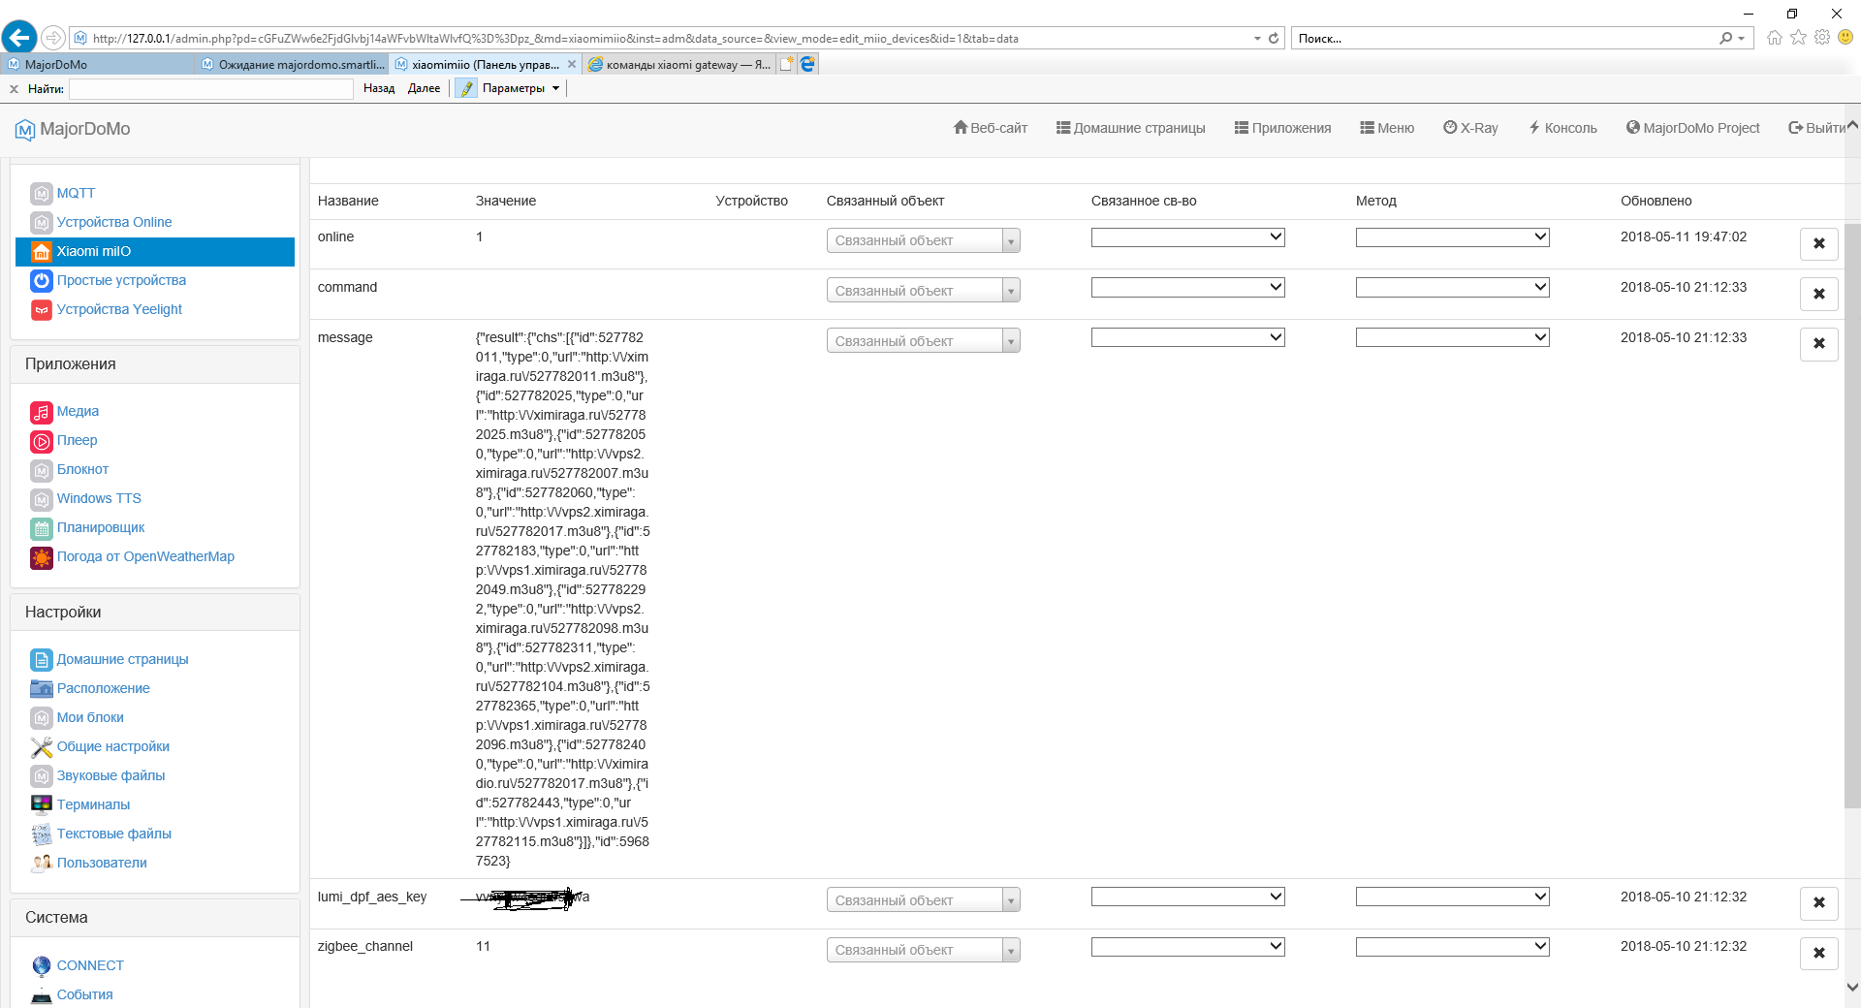This screenshot has height=1008, width=1861.
Task: Click the smiley feedback icon
Action: [1845, 37]
